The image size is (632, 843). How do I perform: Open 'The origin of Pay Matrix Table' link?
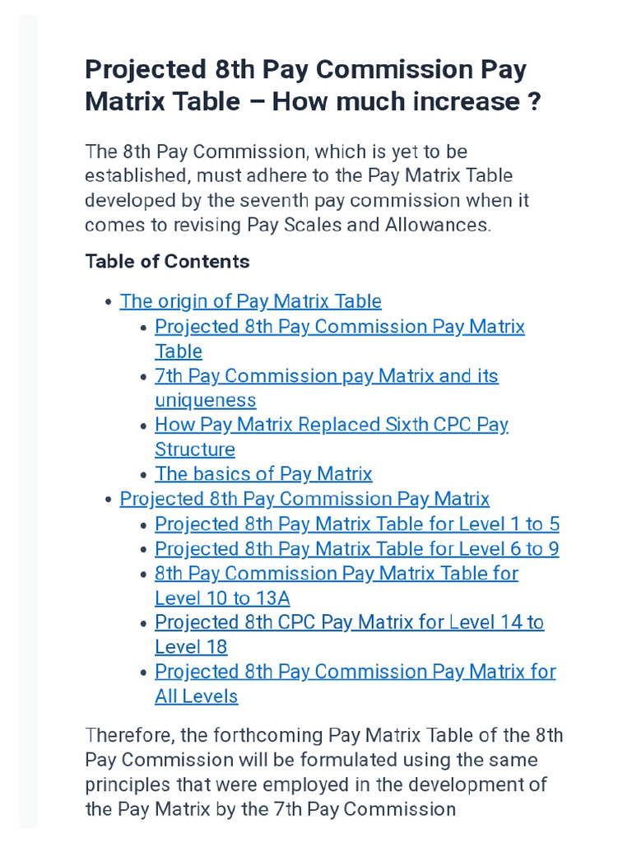(250, 301)
